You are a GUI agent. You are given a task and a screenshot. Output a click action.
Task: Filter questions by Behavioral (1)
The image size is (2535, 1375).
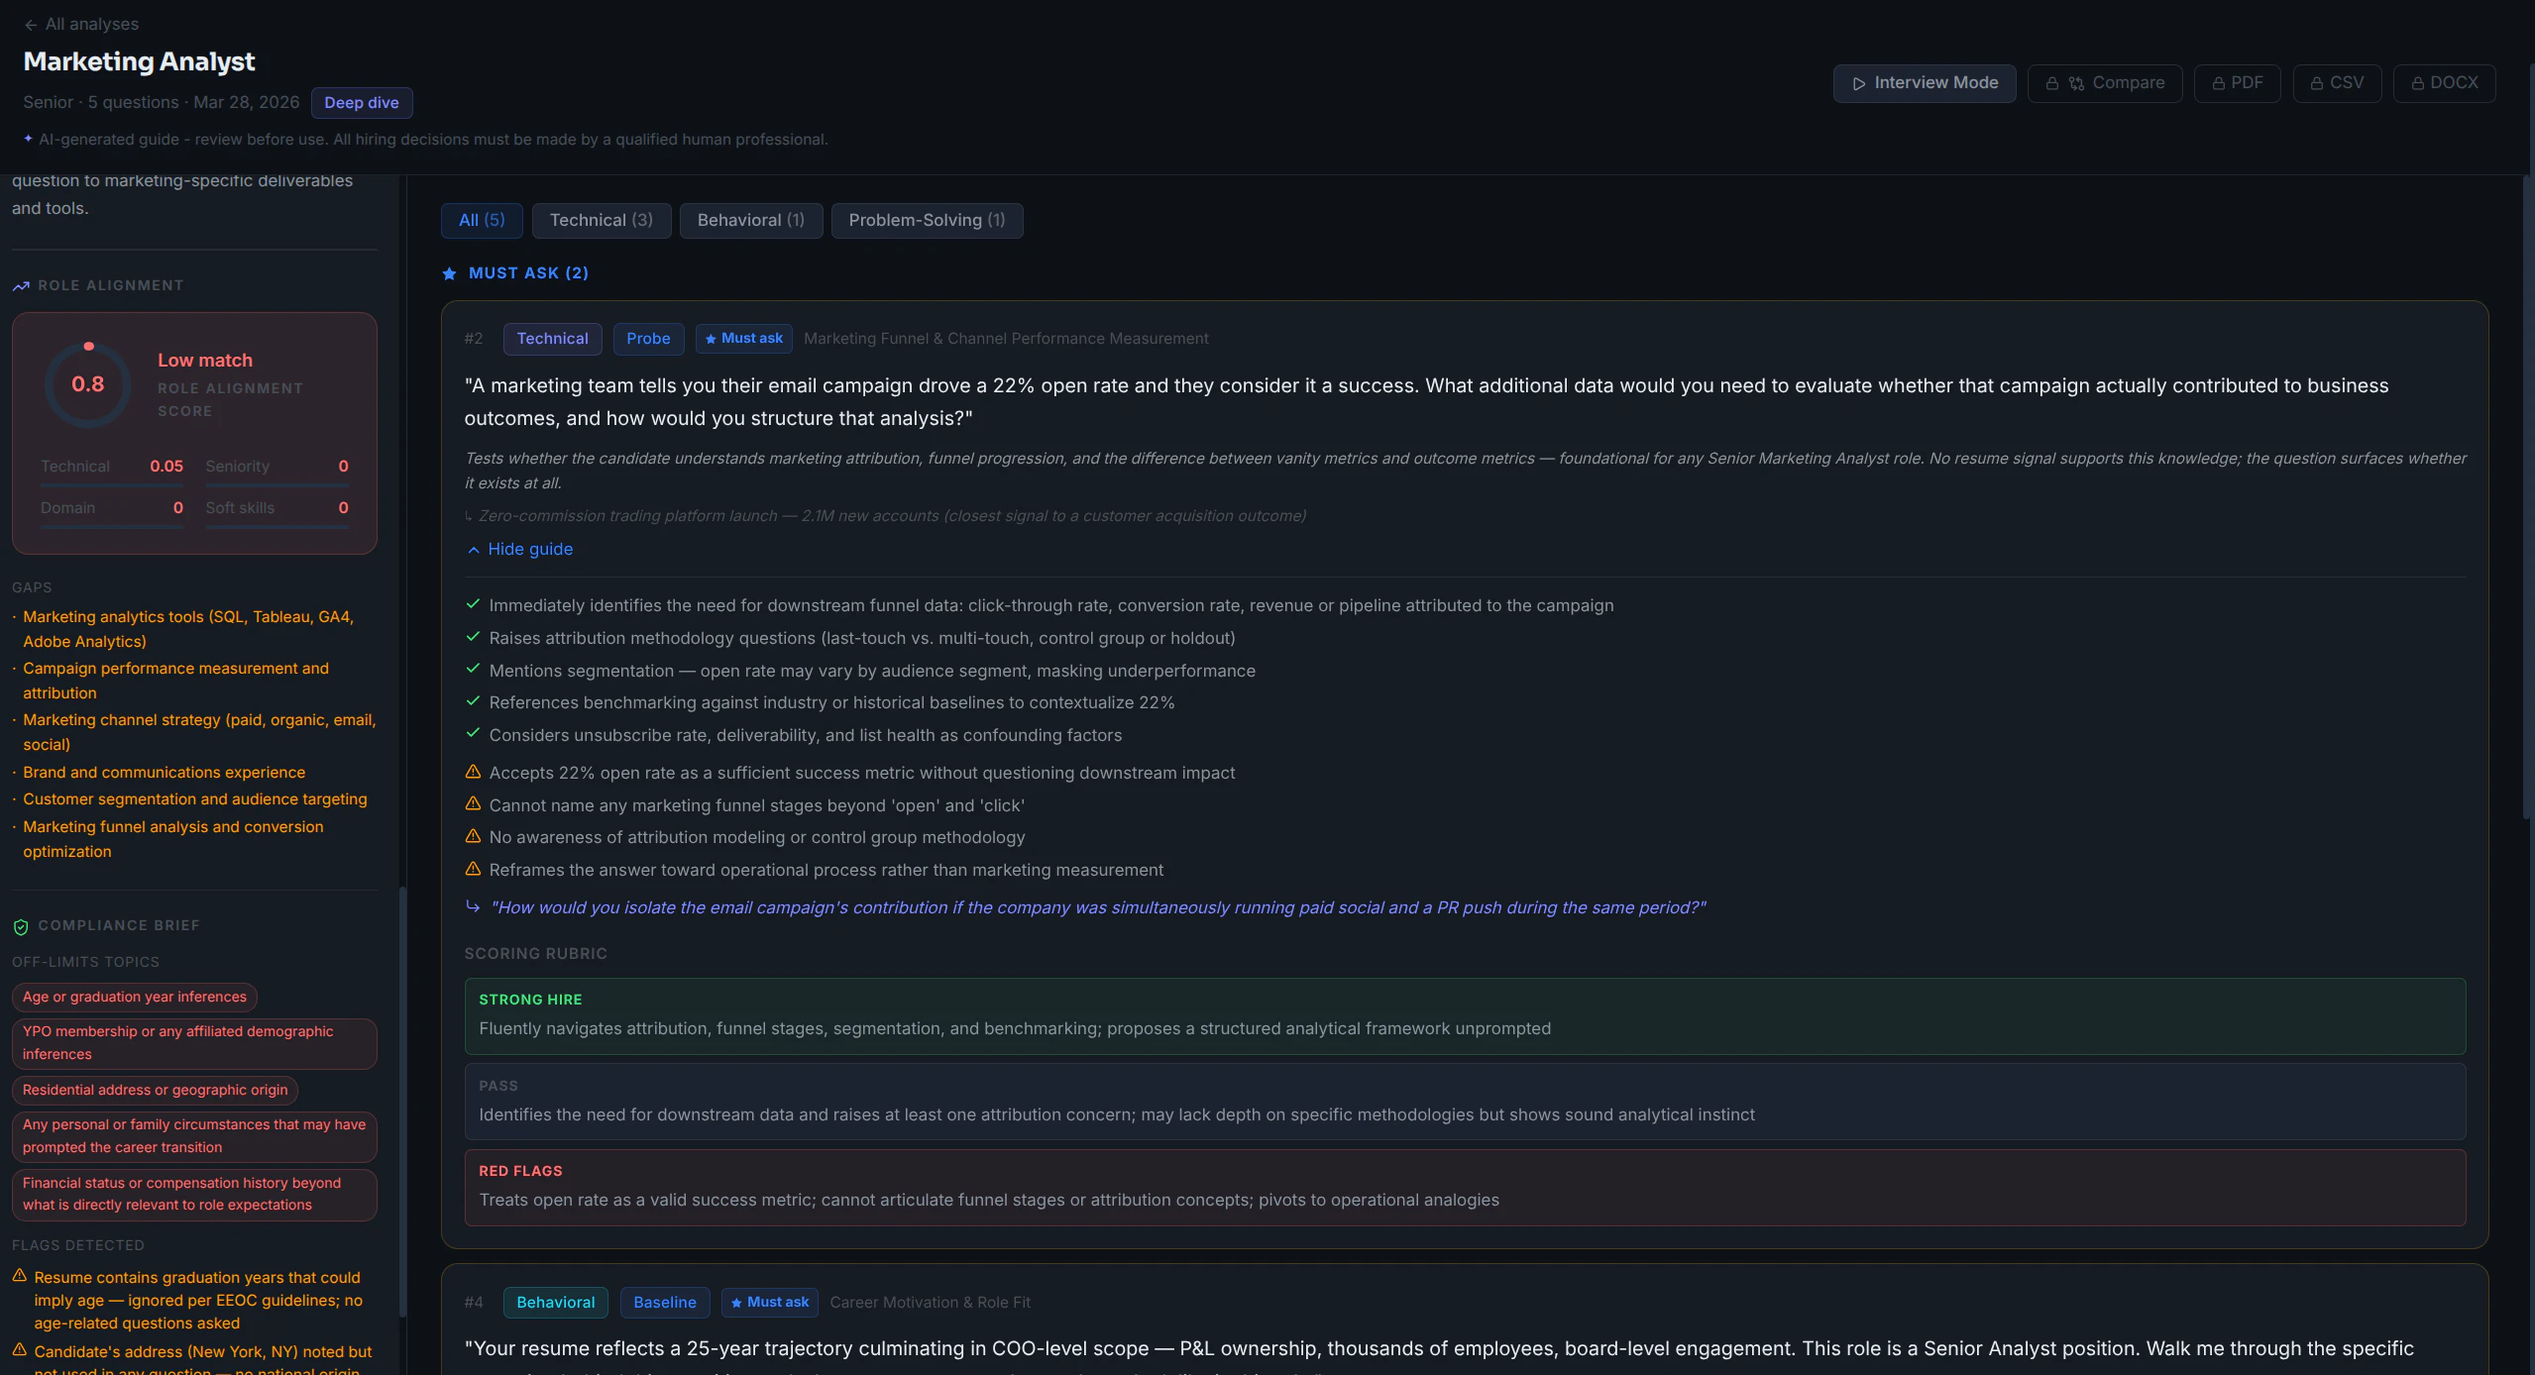pos(750,220)
